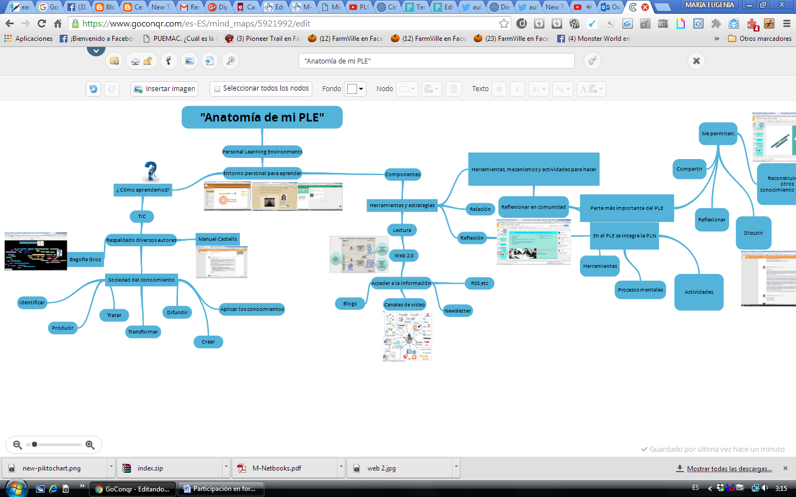Viewport: 796px width, 497px height.
Task: Open the Aplicaciones bookmarks item
Action: click(x=28, y=39)
